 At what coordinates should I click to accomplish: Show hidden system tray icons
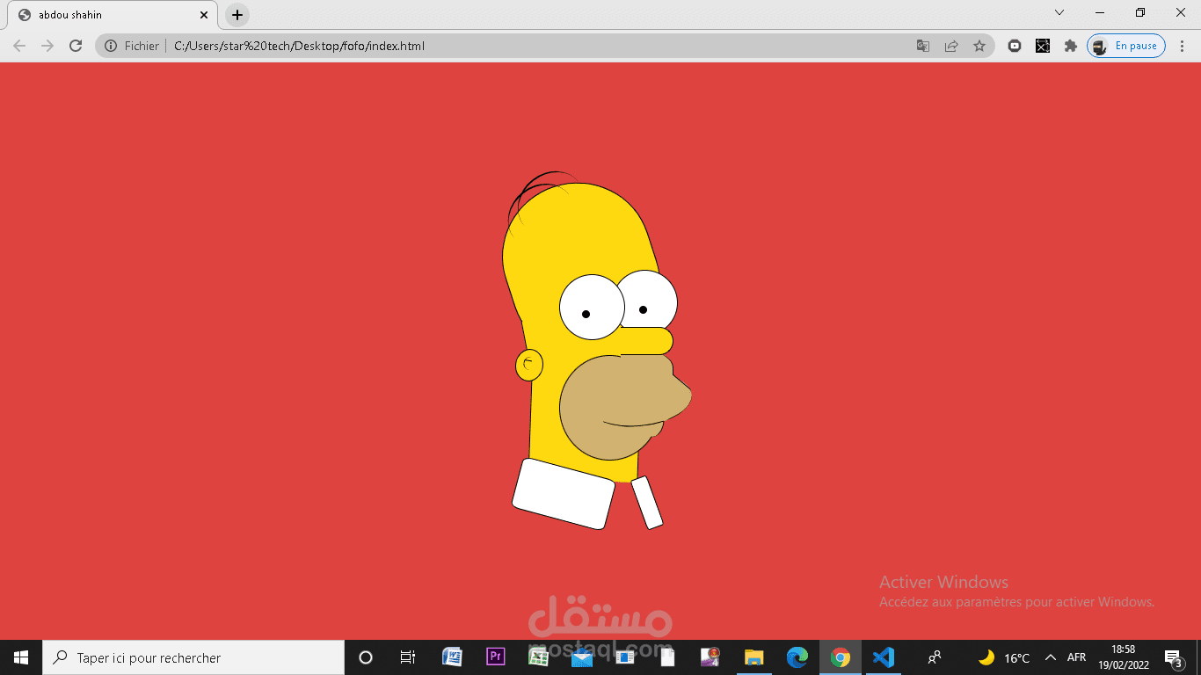pos(1050,657)
